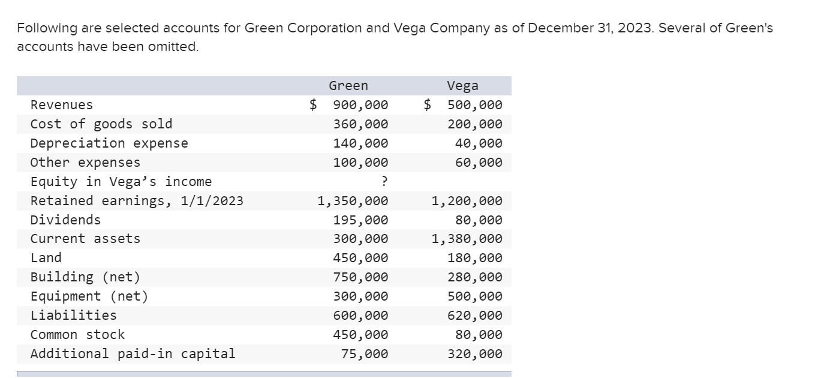Click Green's Building (net) value 750,000
The width and height of the screenshot is (833, 378).
pos(360,277)
